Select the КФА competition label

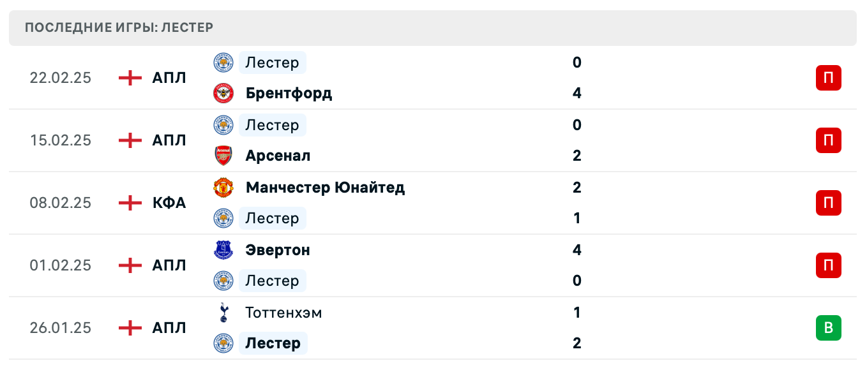[x=169, y=203]
